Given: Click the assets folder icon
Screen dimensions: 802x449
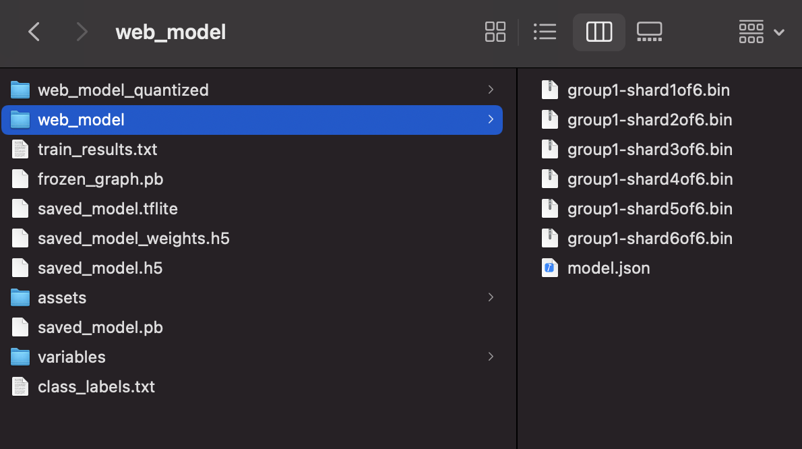Looking at the screenshot, I should (x=20, y=297).
